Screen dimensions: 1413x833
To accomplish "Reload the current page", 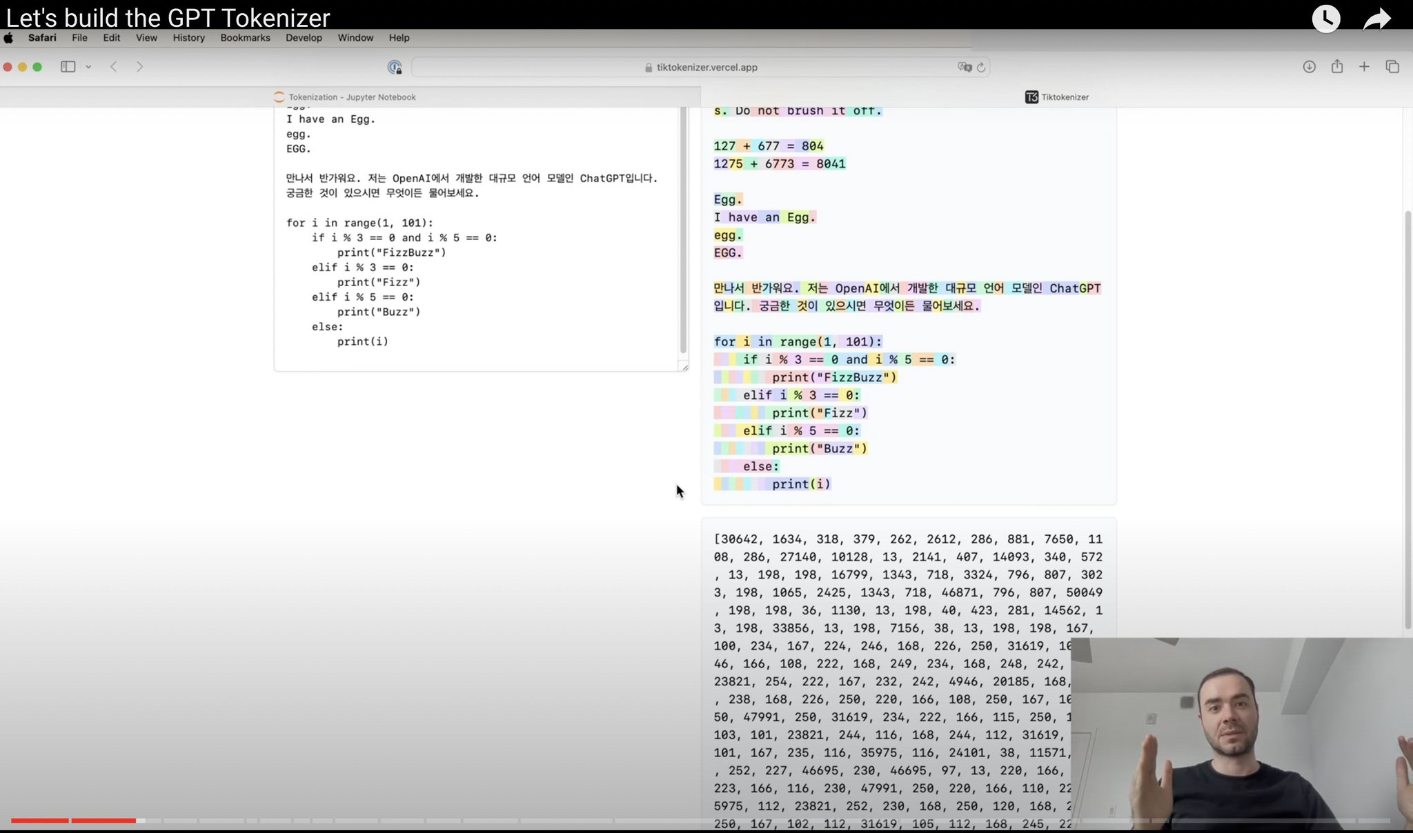I will pyautogui.click(x=980, y=67).
